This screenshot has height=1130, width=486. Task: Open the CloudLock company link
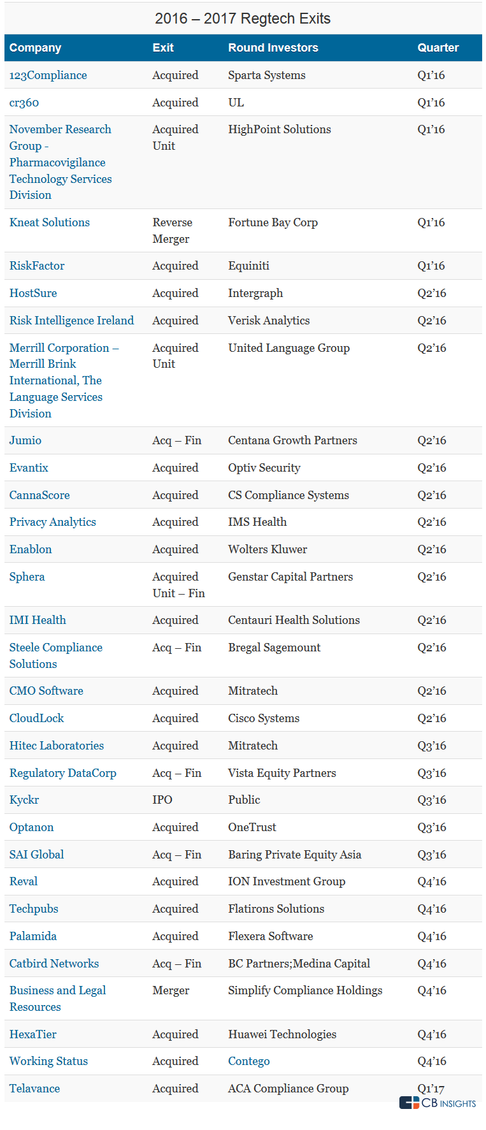(36, 718)
